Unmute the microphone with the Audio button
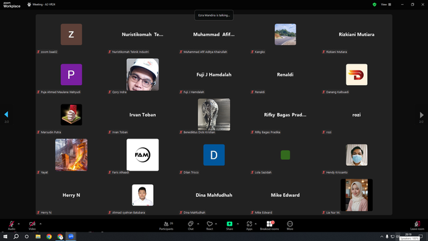This screenshot has width=428, height=241. 11,225
